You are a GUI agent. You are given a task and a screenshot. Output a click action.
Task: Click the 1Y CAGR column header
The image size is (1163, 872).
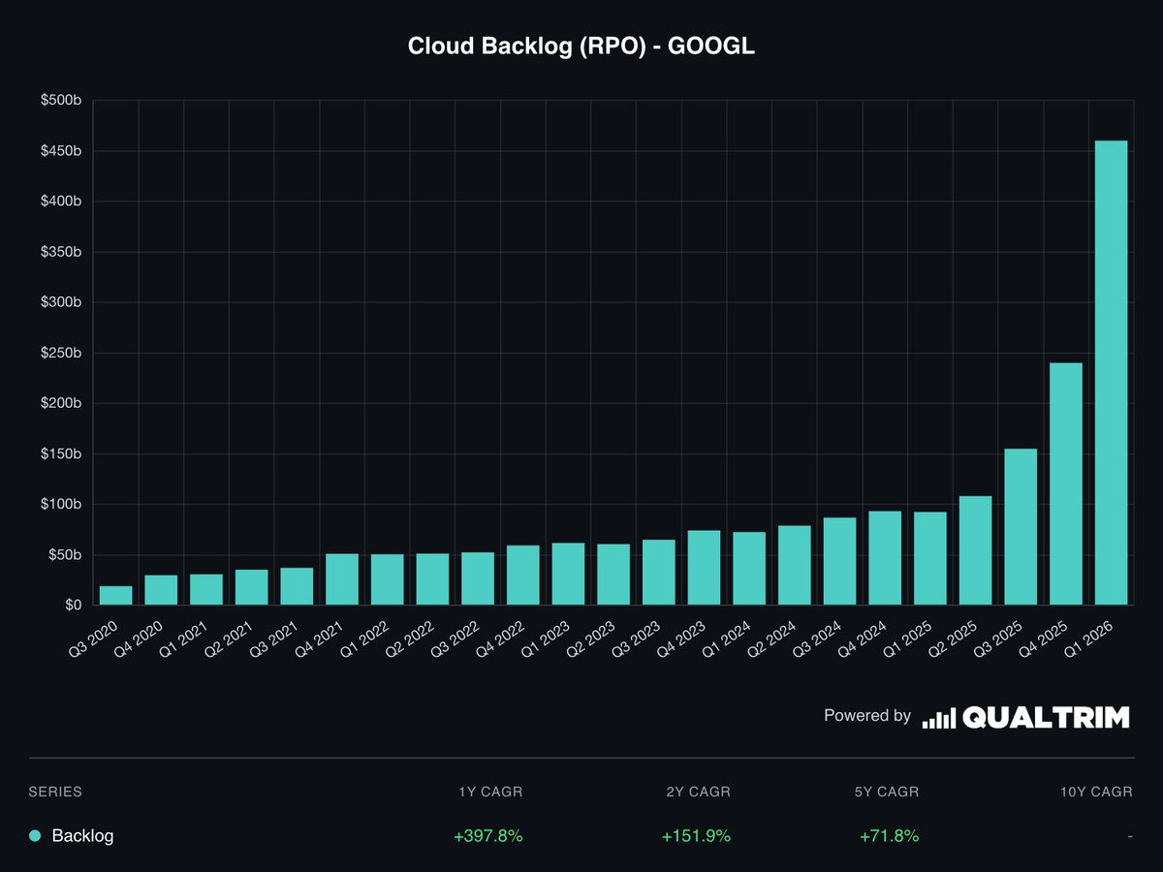[490, 792]
